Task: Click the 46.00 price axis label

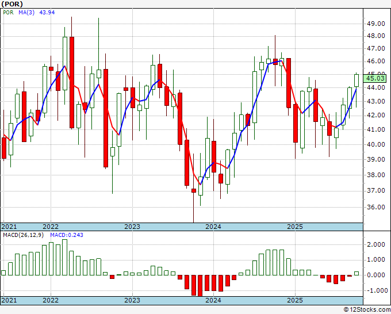Action: [x=376, y=62]
